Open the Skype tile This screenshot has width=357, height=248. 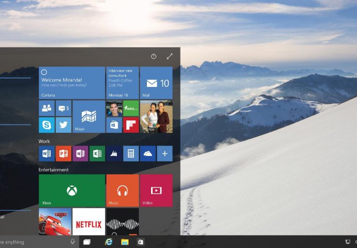point(47,125)
